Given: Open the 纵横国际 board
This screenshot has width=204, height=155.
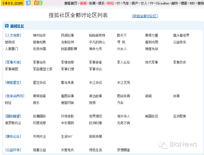Looking at the screenshot, I should pos(39,116).
